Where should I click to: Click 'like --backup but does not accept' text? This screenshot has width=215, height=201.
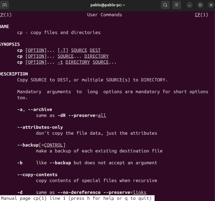[x=97, y=163]
